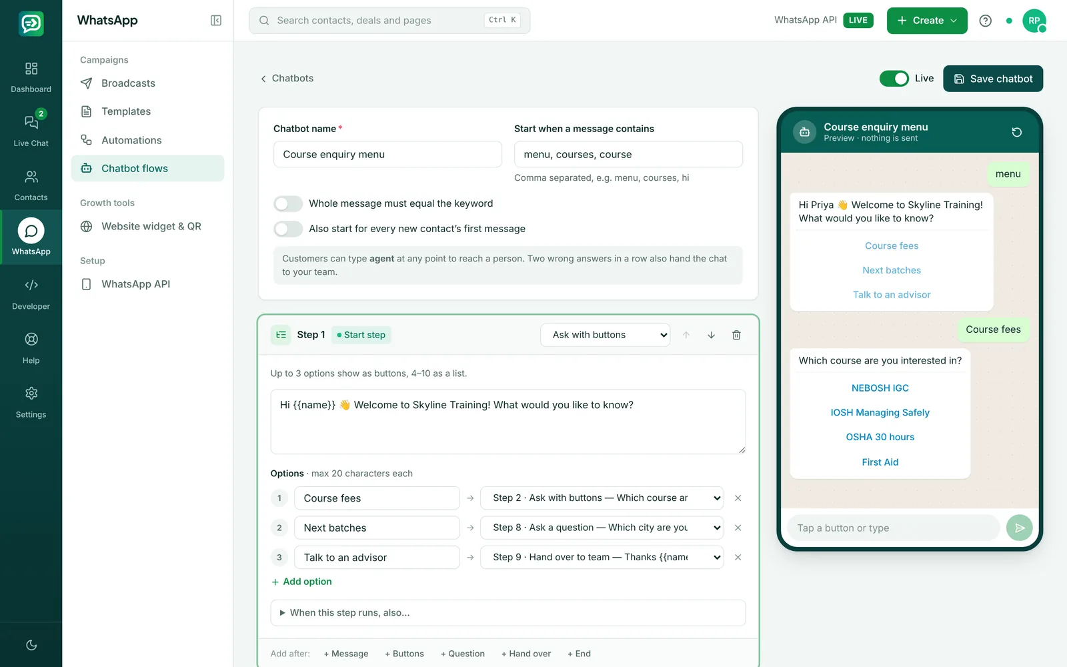Open the Create dropdown button

[926, 21]
